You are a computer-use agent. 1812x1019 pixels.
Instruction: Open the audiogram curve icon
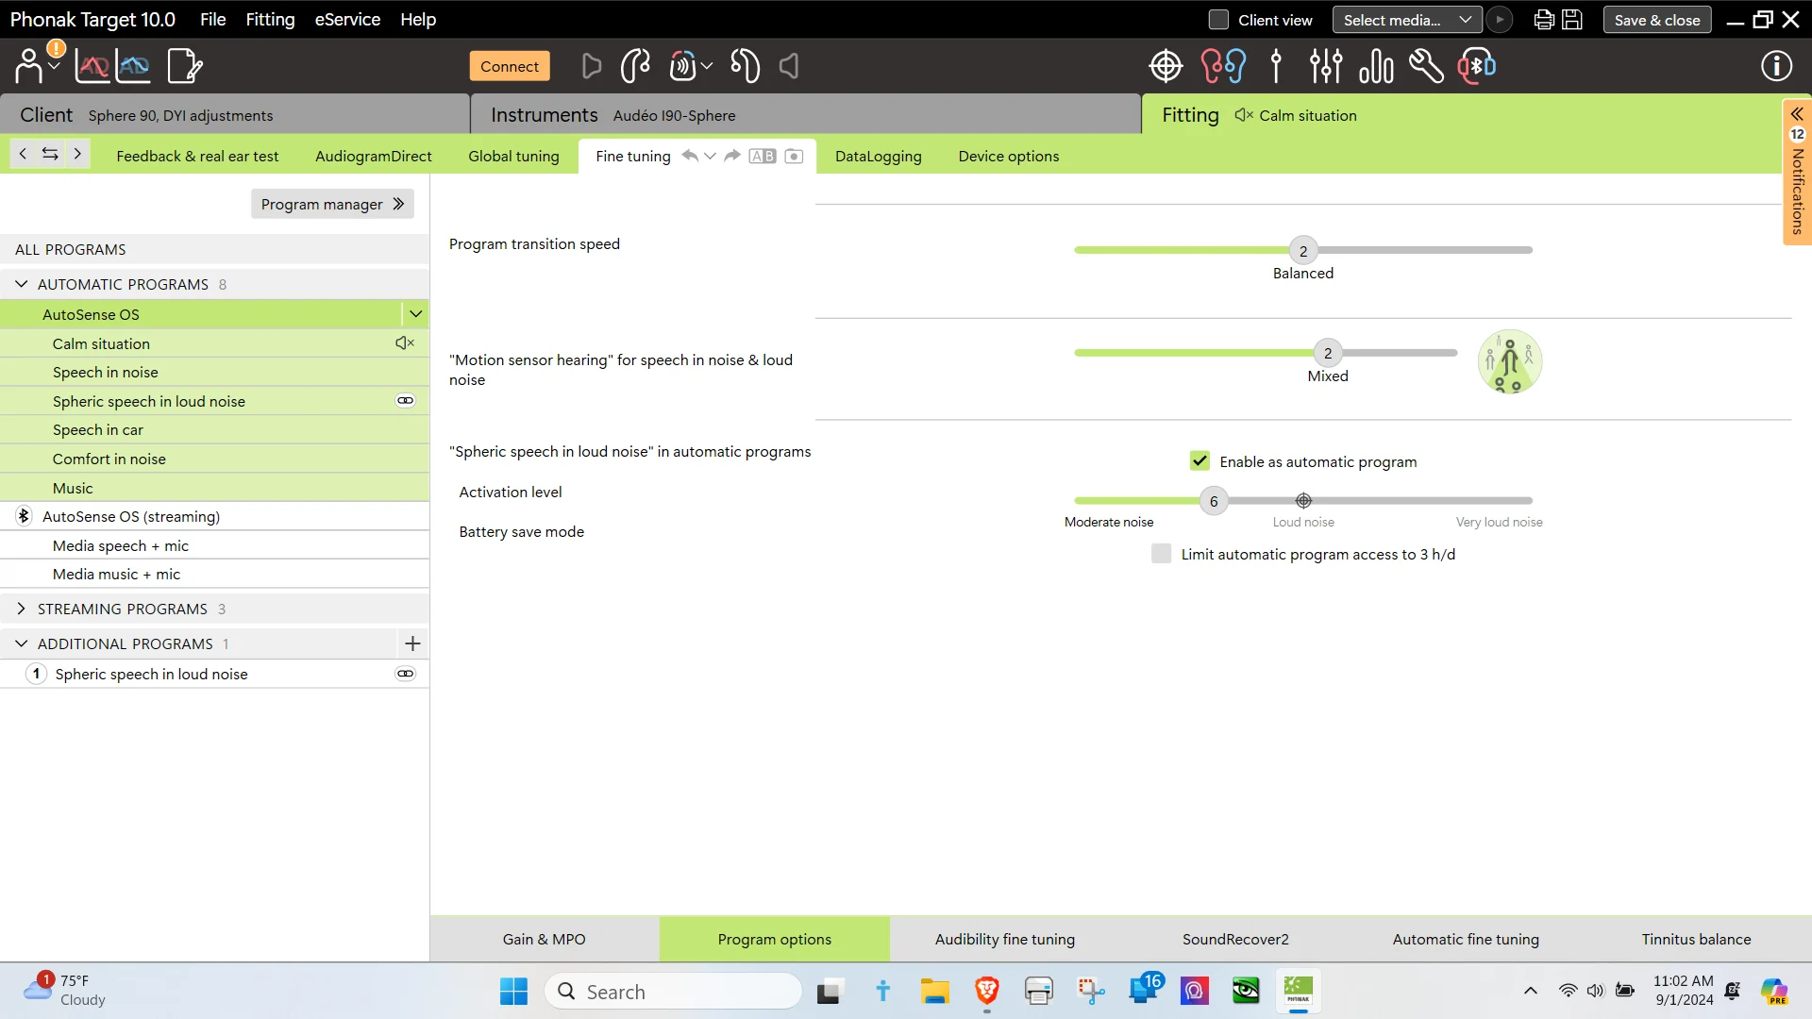92,66
